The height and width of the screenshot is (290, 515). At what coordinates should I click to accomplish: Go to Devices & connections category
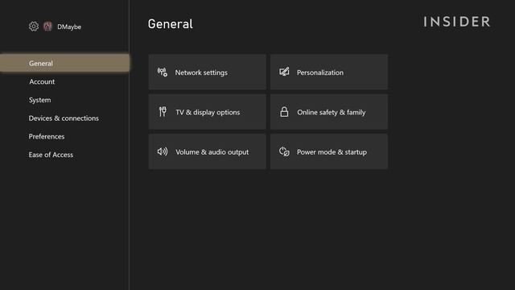64,118
